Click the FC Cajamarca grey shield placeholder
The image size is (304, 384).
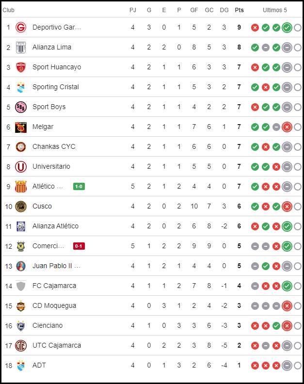pyautogui.click(x=21, y=286)
